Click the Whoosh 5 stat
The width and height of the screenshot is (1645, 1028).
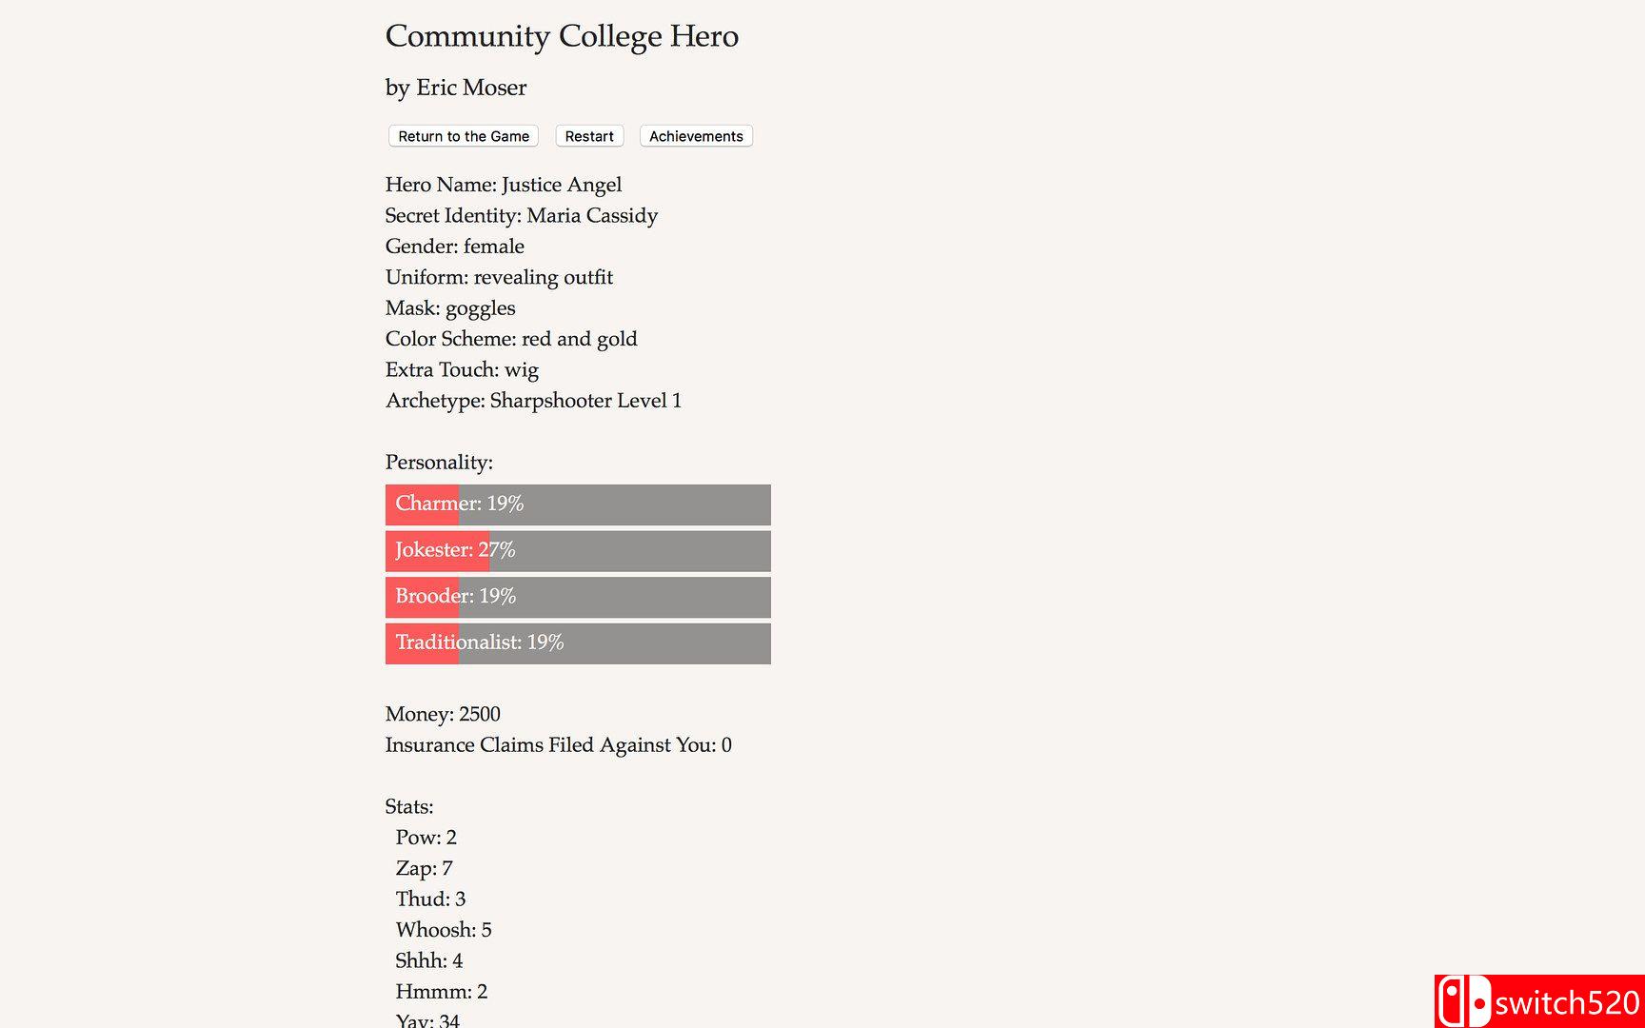pyautogui.click(x=444, y=930)
